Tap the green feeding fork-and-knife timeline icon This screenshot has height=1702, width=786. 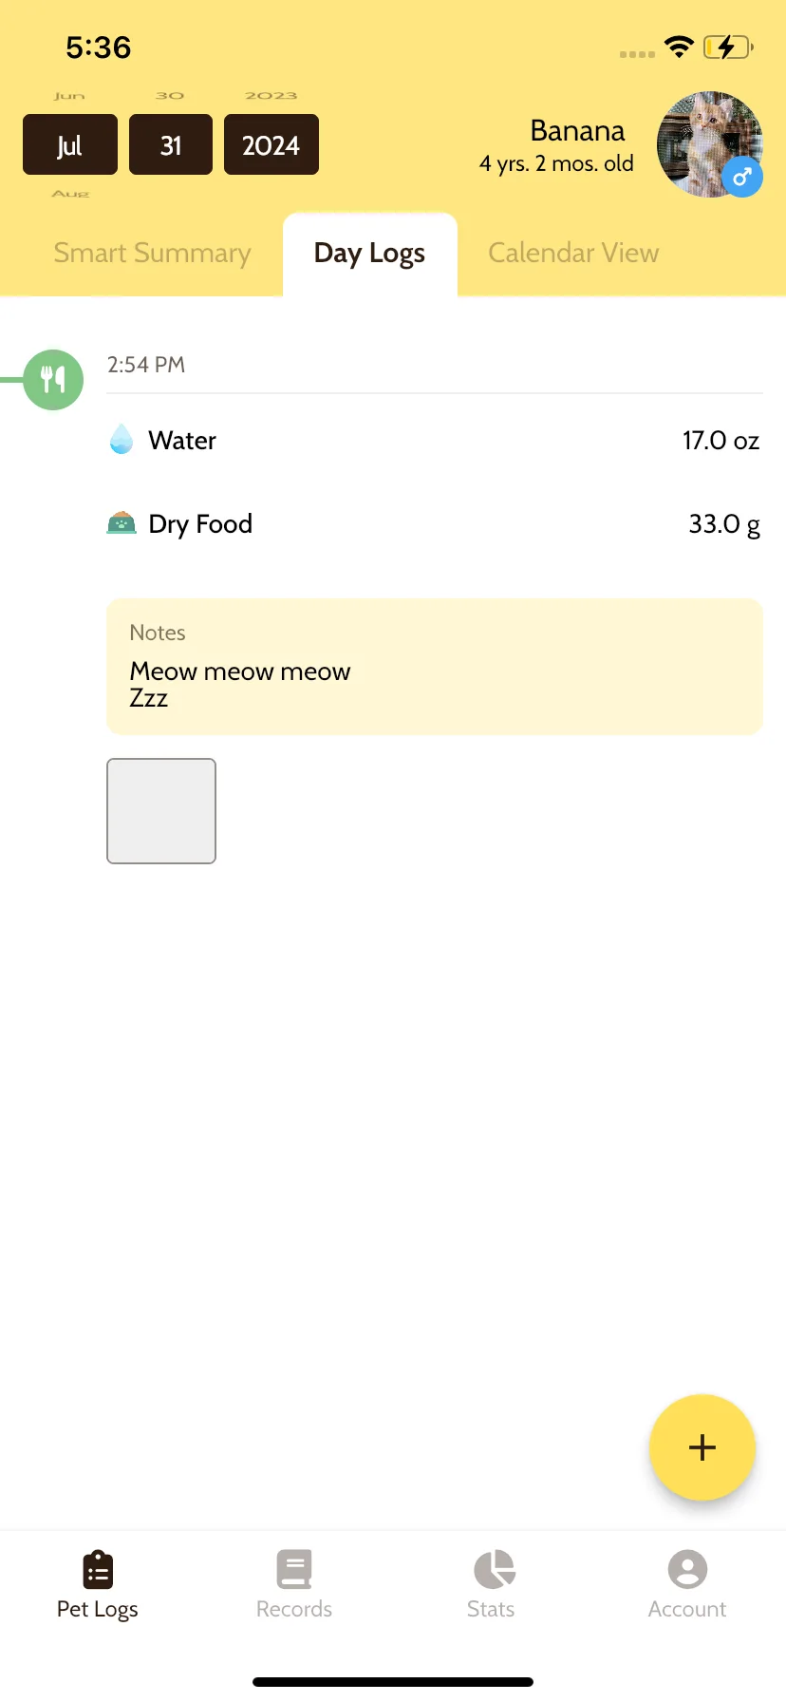[53, 380]
